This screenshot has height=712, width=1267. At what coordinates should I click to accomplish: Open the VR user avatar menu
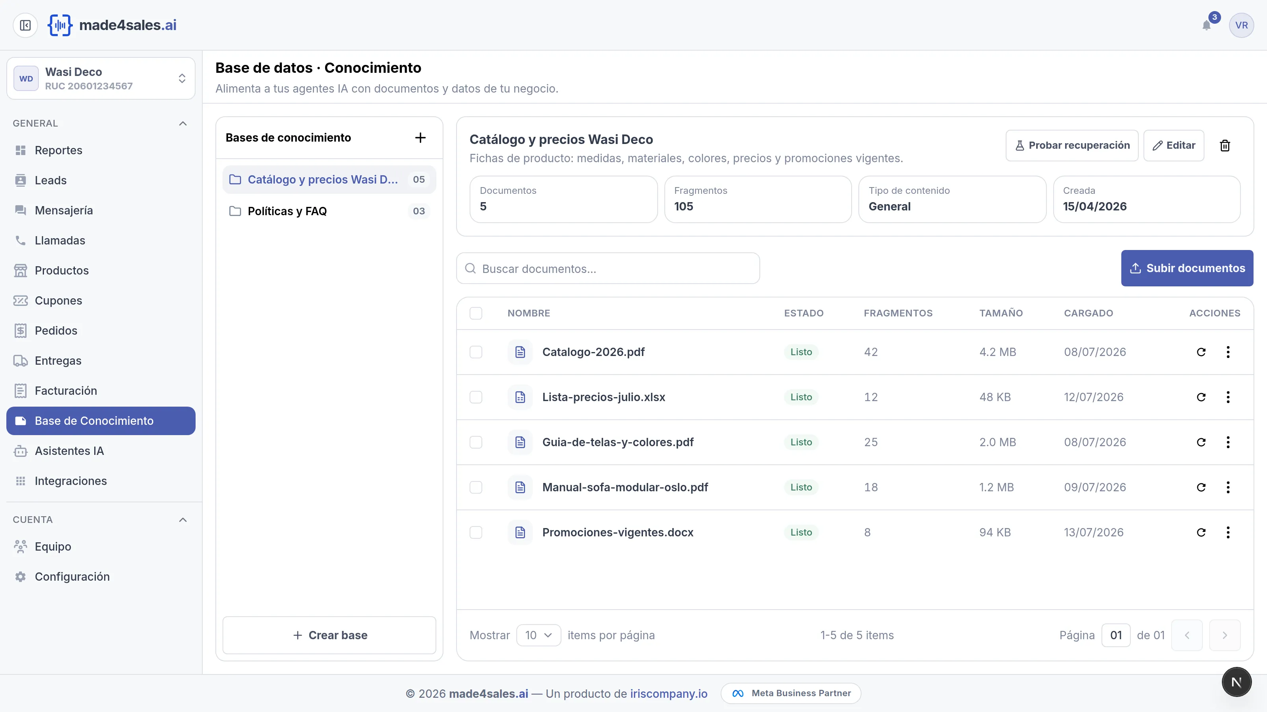[1241, 25]
